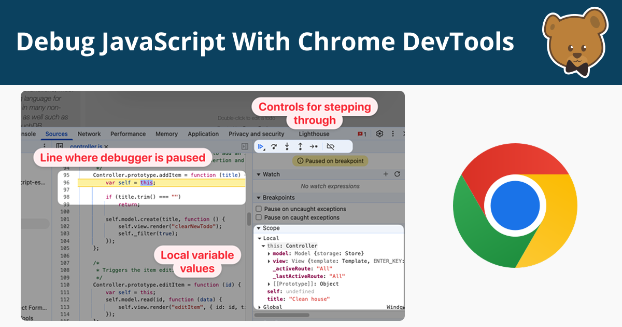Click the Step over next function icon

tap(274, 147)
